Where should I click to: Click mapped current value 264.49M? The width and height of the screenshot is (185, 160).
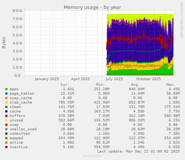[66, 138]
